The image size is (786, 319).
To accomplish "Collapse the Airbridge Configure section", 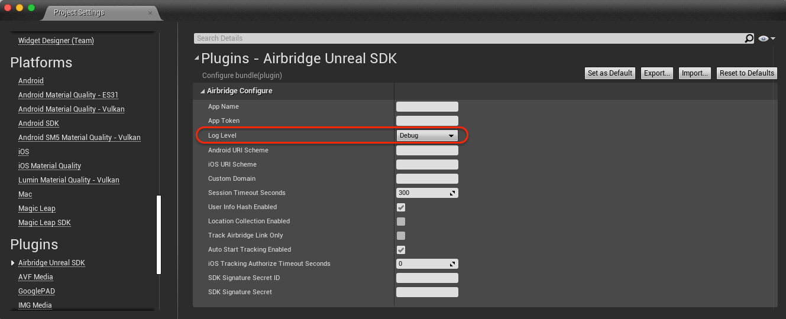I will tap(203, 92).
